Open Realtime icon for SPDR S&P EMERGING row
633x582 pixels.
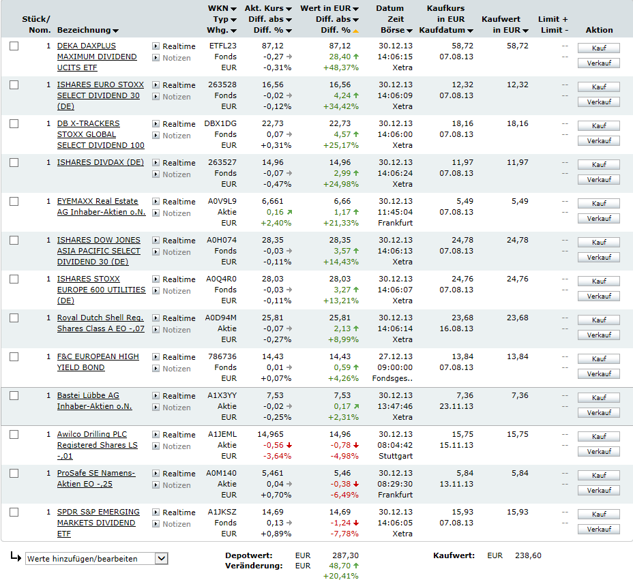(156, 512)
